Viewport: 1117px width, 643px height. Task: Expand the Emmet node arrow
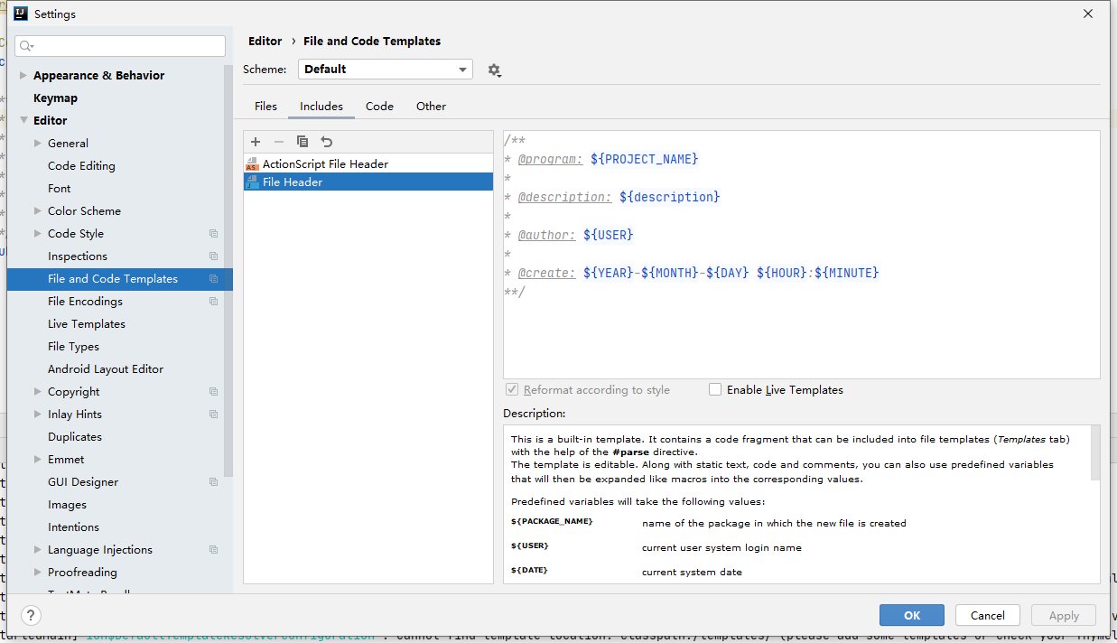[x=38, y=460]
